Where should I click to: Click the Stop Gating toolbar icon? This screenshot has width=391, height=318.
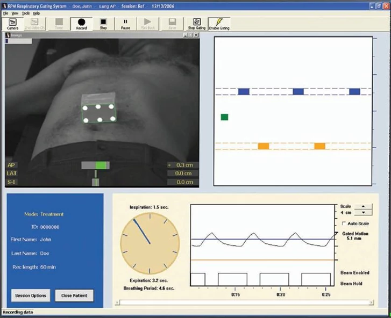pyautogui.click(x=196, y=23)
